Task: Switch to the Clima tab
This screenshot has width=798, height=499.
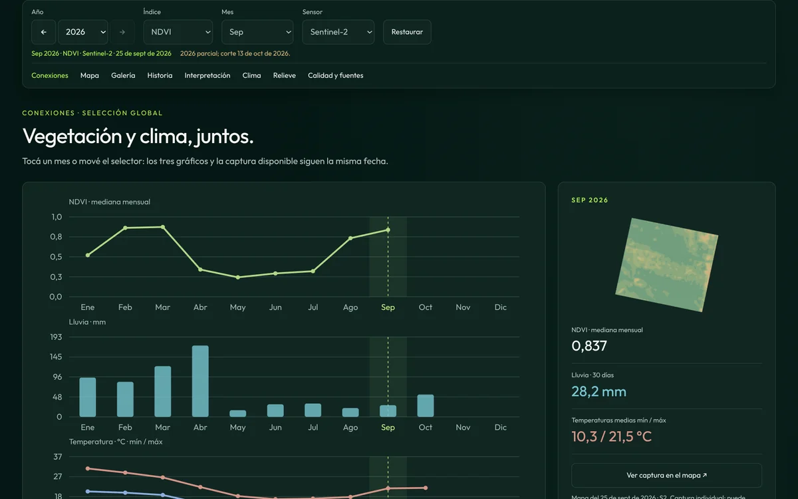Action: click(251, 76)
